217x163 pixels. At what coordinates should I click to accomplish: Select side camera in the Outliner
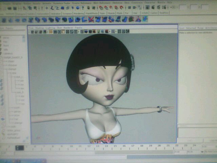(6, 50)
